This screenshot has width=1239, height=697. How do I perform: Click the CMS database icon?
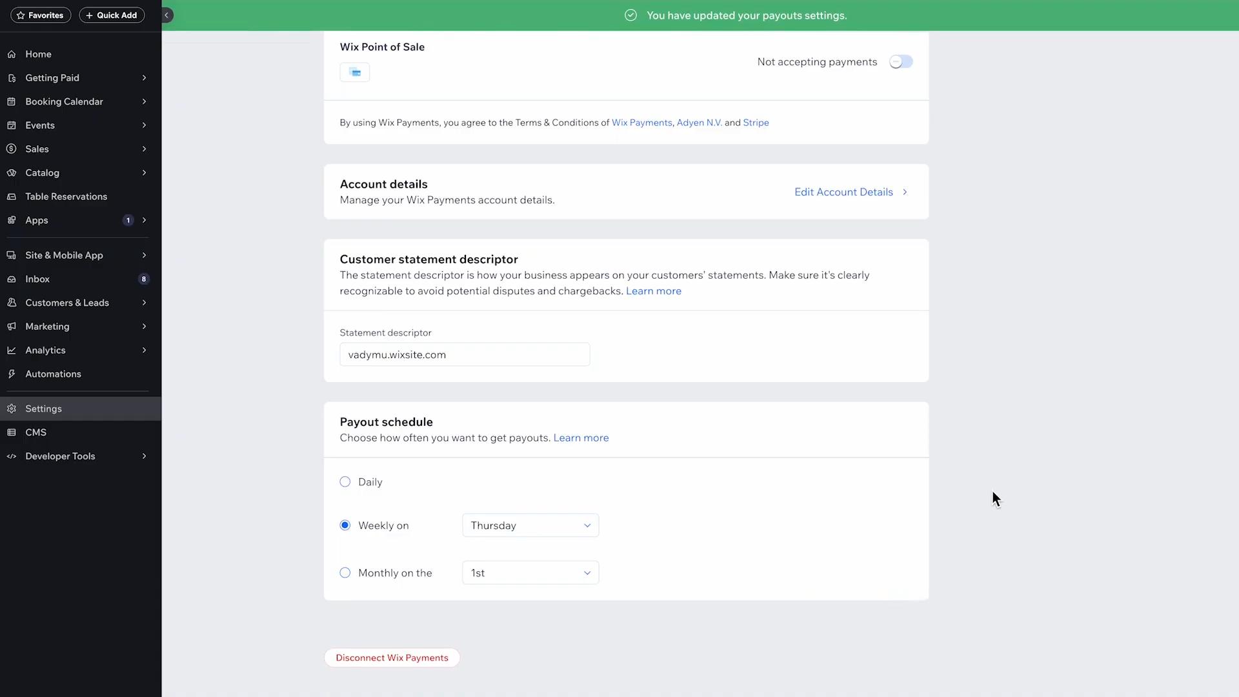coord(12,432)
